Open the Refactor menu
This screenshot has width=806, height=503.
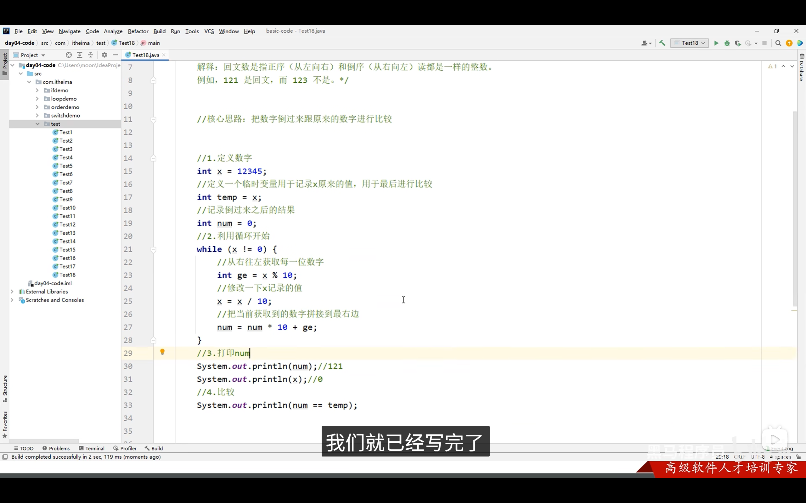point(138,31)
